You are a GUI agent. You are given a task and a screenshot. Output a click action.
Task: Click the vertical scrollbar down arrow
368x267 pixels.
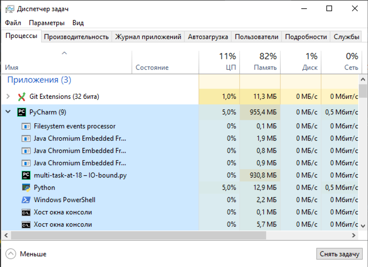[x=363, y=226]
